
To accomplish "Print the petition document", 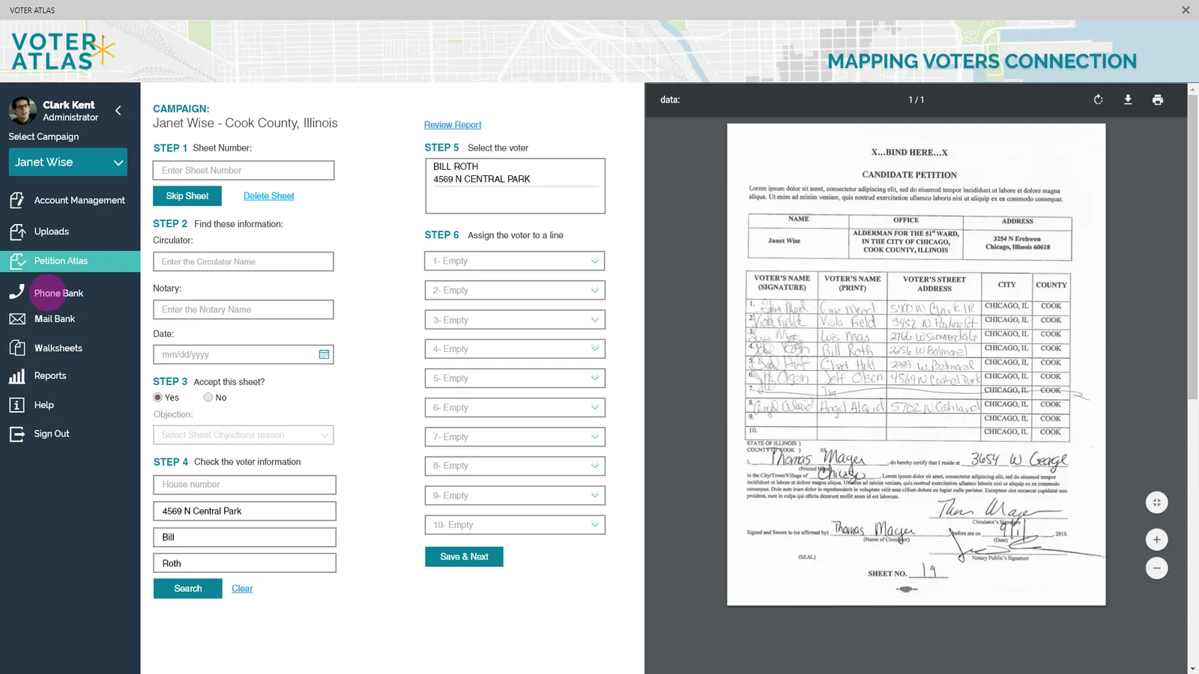I will pos(1158,100).
